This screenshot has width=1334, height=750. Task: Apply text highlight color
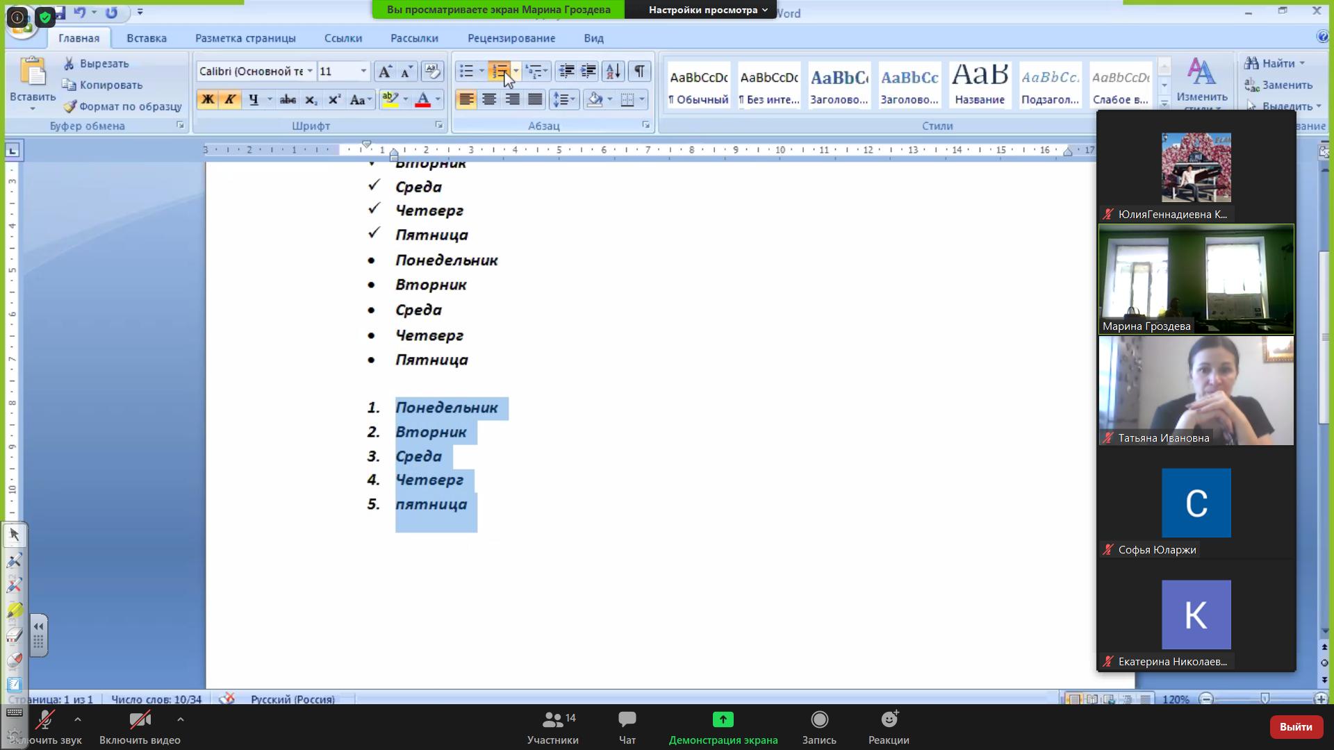[x=390, y=99]
